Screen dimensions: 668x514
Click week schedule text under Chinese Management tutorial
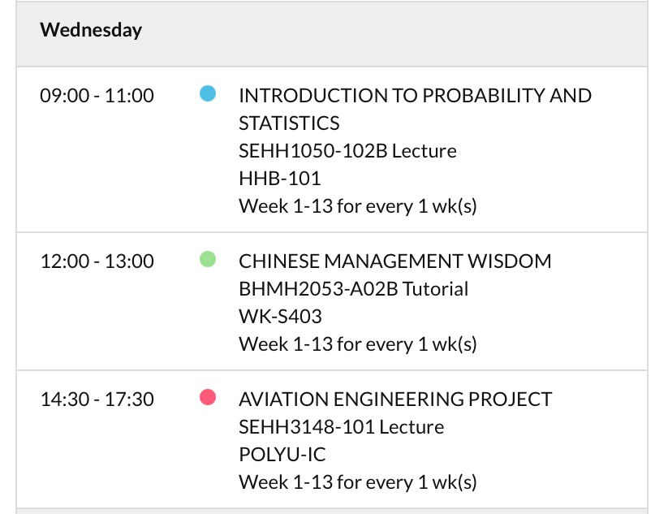pos(357,344)
